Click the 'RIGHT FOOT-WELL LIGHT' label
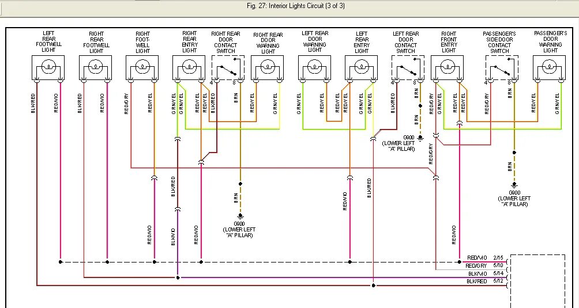The width and height of the screenshot is (579, 308). 142,43
